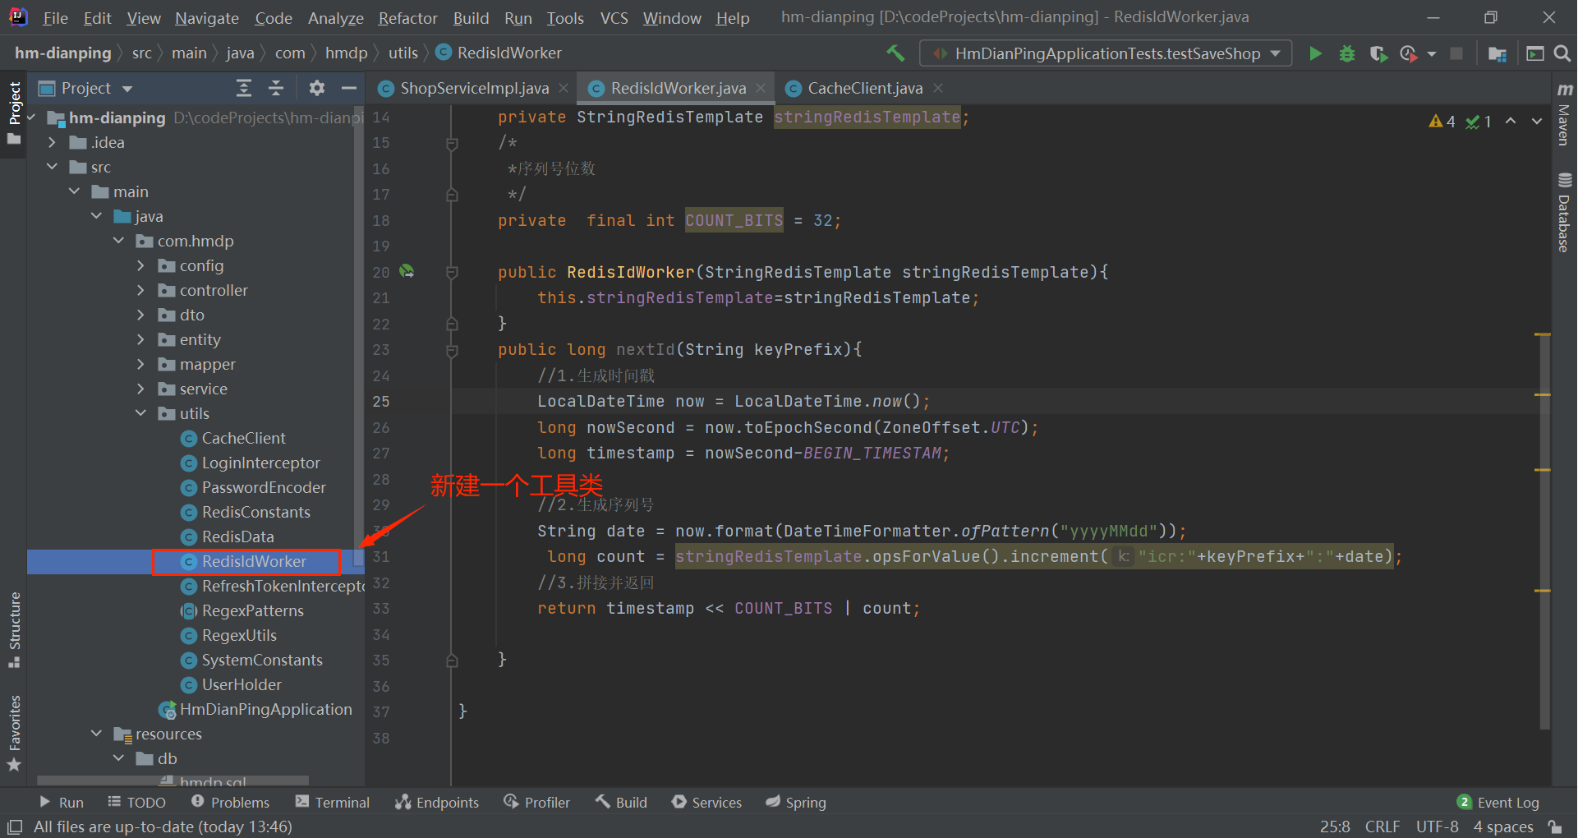Open the TODO tool window

pyautogui.click(x=137, y=803)
